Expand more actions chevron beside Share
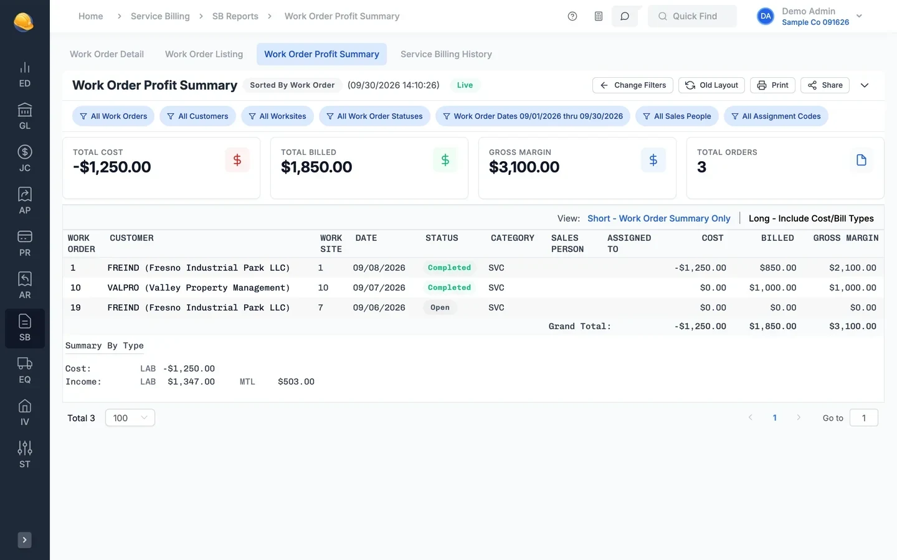The height and width of the screenshot is (560, 897). (865, 85)
